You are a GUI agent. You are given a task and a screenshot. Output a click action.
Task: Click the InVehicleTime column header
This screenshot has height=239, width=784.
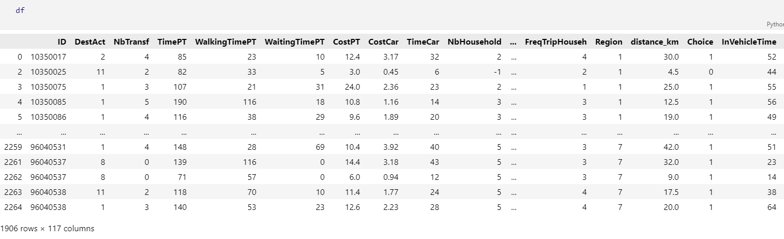pyautogui.click(x=749, y=42)
